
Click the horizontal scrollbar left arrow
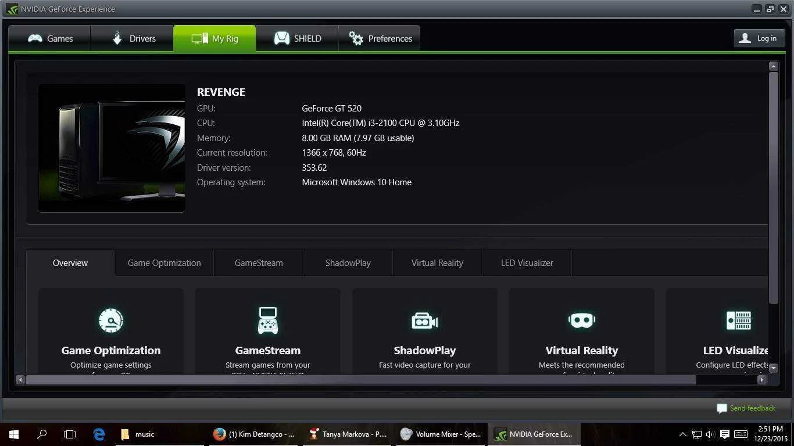coord(20,380)
